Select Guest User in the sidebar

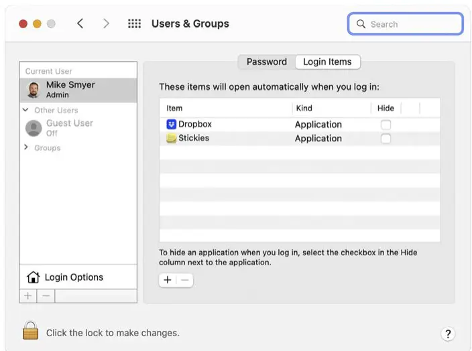[69, 127]
